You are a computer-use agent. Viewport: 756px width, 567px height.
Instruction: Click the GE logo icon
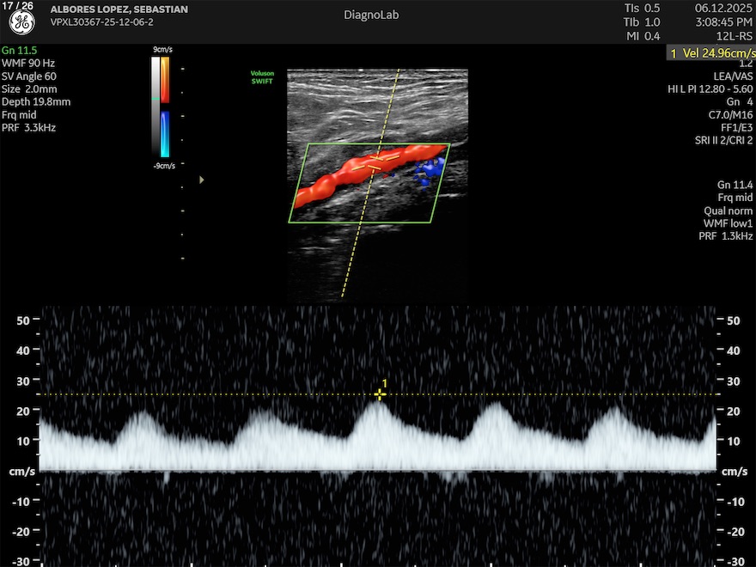[21, 21]
